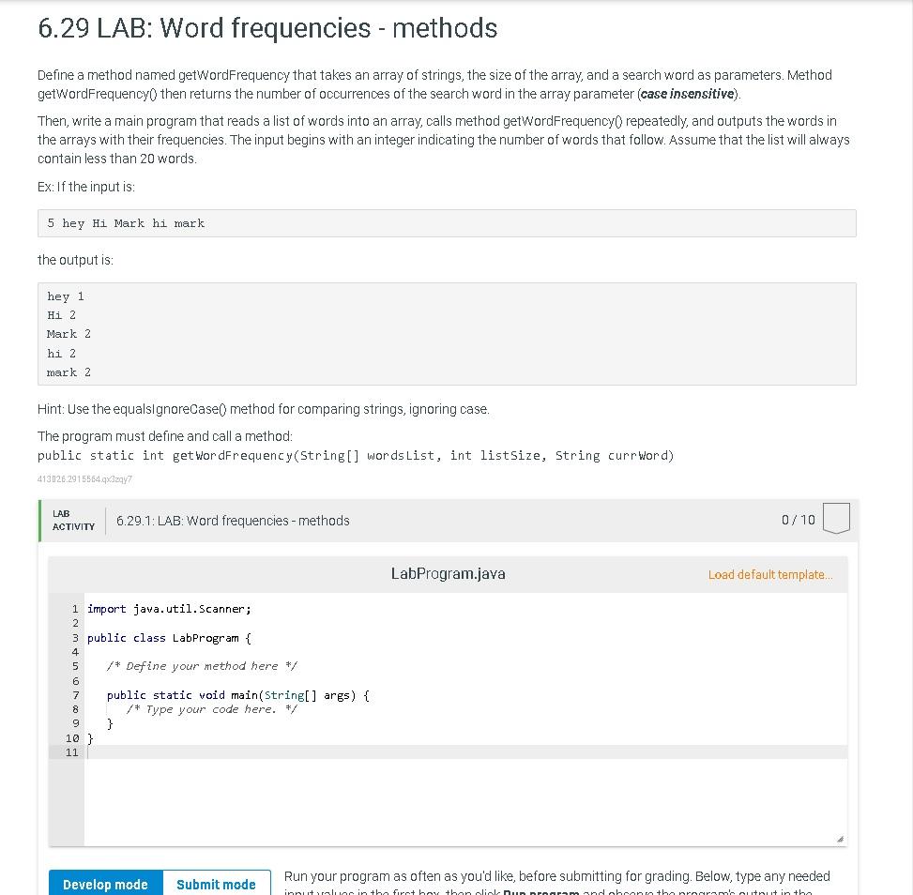Click the getWordFrequency method signature text
The width and height of the screenshot is (913, 895).
coord(357,455)
